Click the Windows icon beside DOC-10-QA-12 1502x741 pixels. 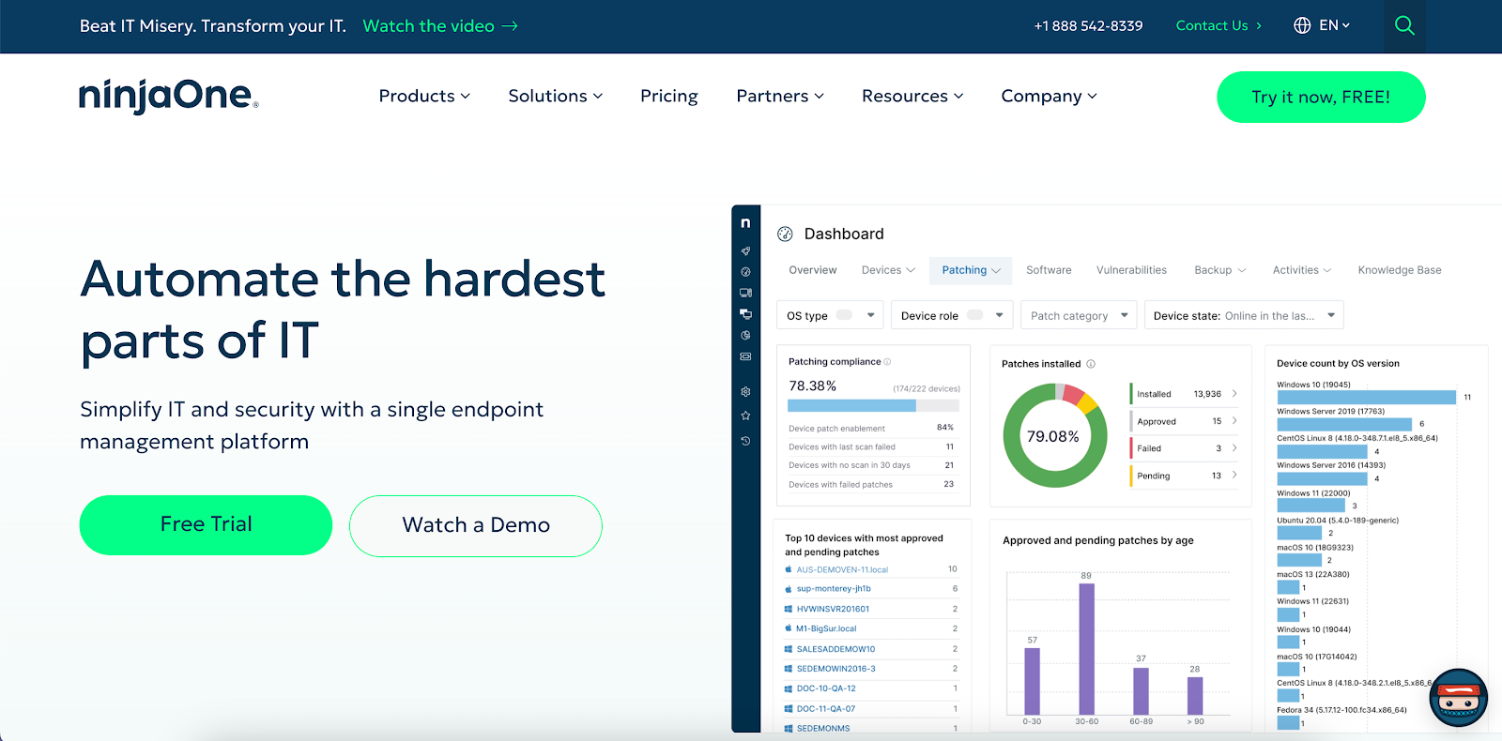(789, 688)
